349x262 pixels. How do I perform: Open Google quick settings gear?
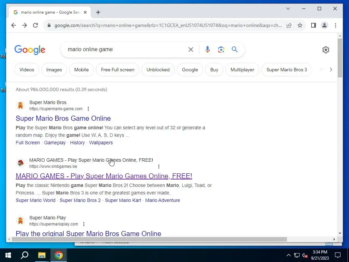point(325,50)
